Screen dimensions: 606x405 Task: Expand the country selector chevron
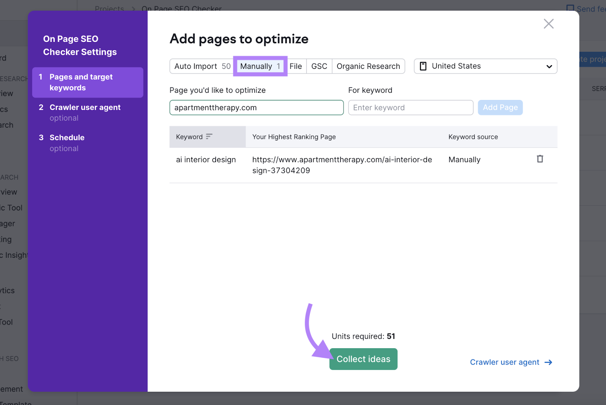coord(549,66)
